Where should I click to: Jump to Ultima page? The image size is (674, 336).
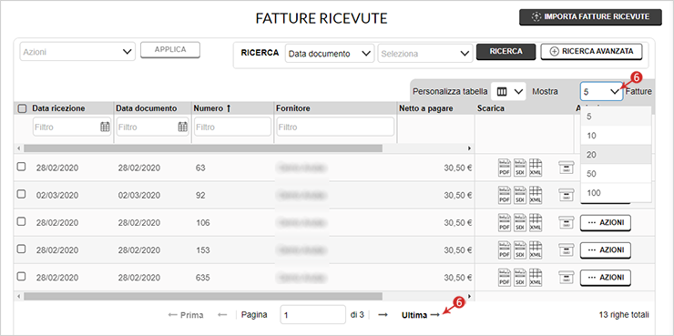point(421,315)
